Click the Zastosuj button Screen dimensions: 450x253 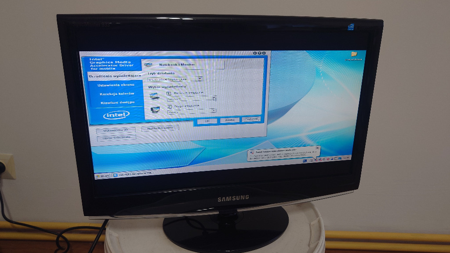point(251,119)
